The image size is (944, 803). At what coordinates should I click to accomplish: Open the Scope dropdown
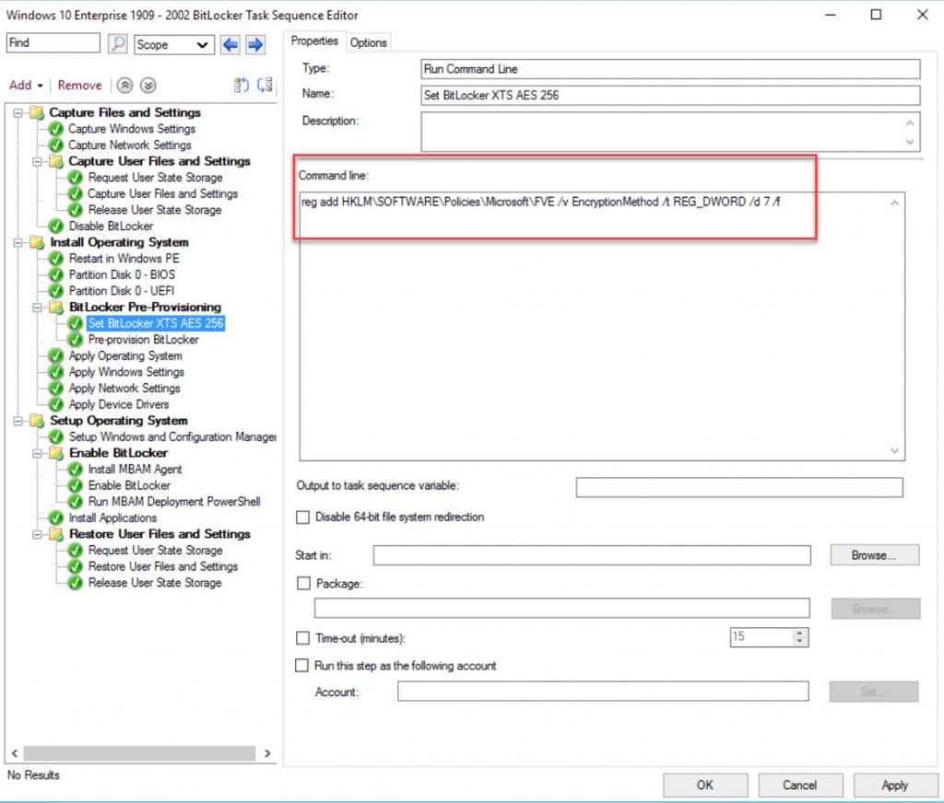(x=174, y=44)
